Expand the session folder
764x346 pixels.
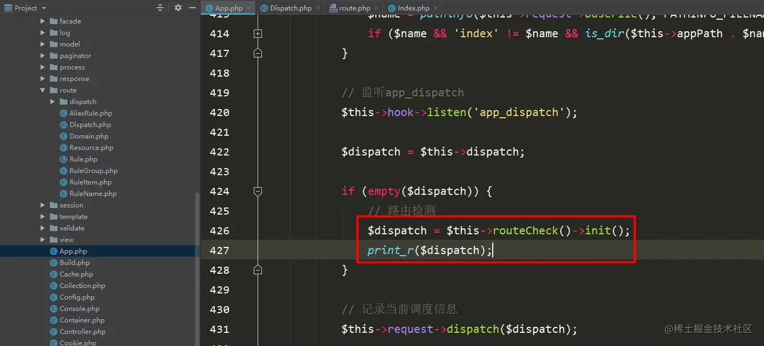[43, 205]
